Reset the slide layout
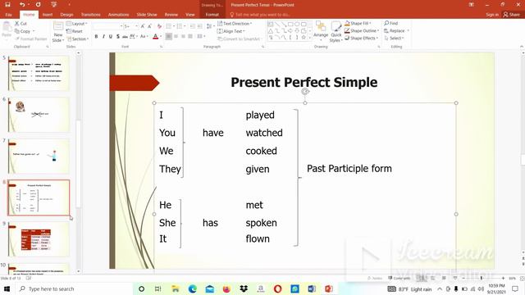Viewport: 525px width, 295px height. pyautogui.click(x=75, y=31)
